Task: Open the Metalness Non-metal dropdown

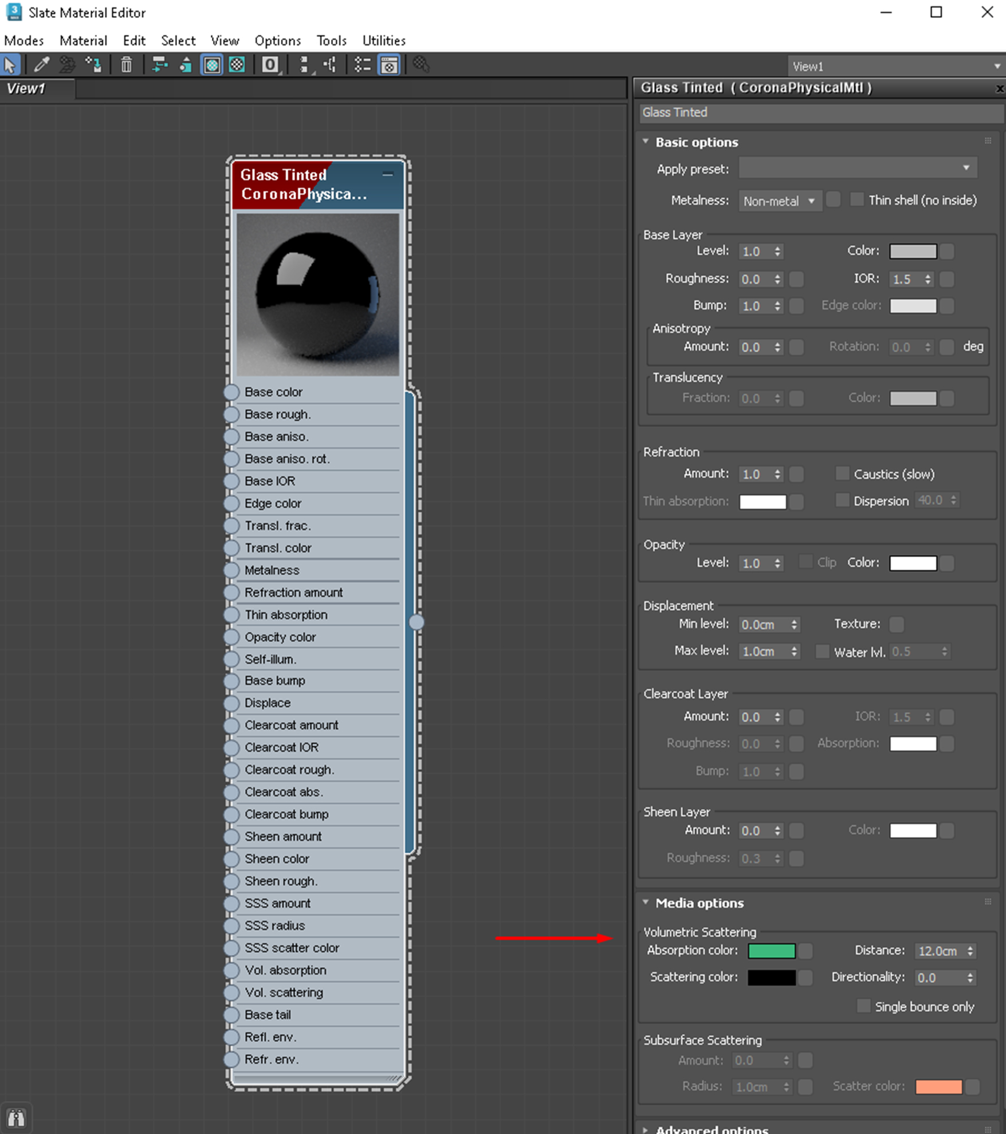Action: tap(780, 201)
